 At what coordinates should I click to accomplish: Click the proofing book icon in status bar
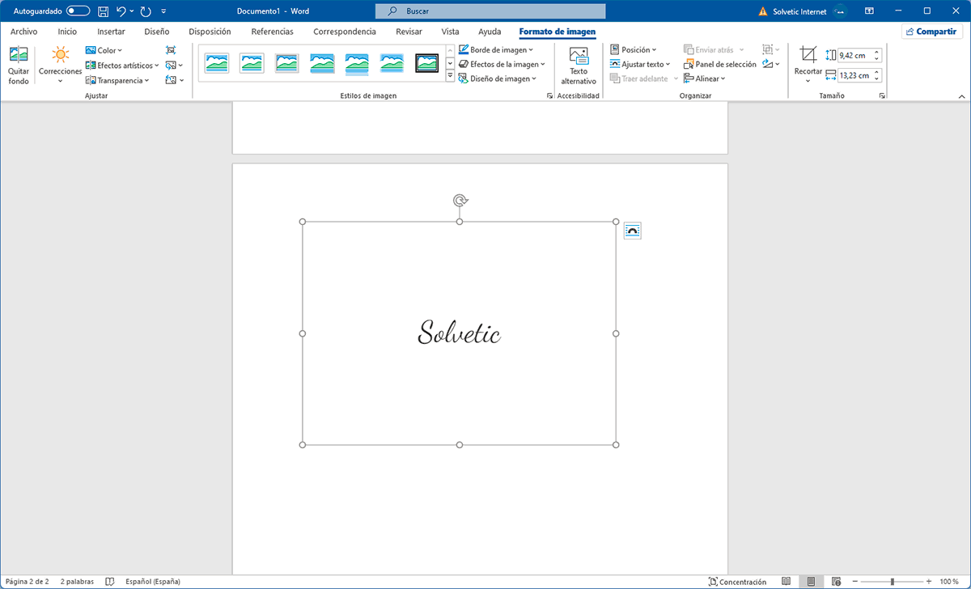(110, 582)
